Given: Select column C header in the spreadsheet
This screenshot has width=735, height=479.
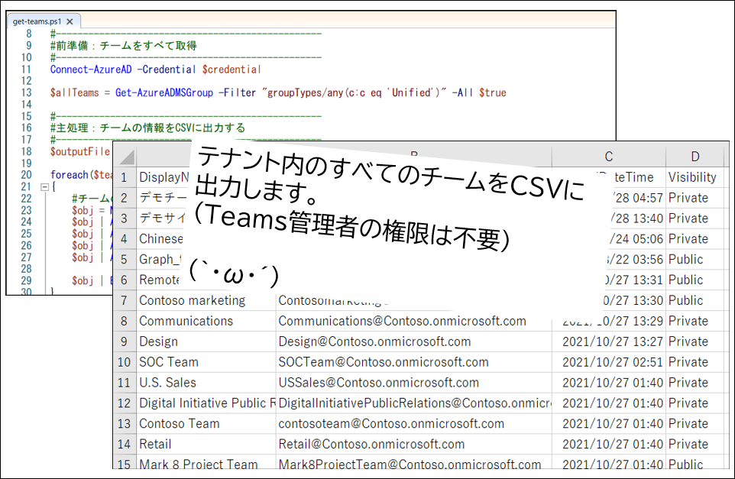Looking at the screenshot, I should coord(608,157).
